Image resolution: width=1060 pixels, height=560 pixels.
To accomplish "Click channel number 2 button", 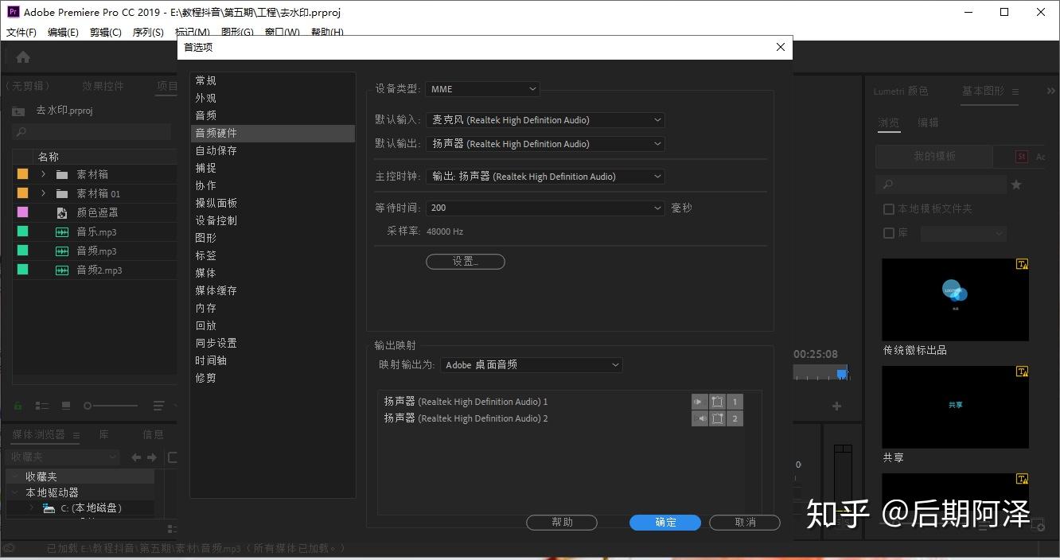I will tap(735, 418).
